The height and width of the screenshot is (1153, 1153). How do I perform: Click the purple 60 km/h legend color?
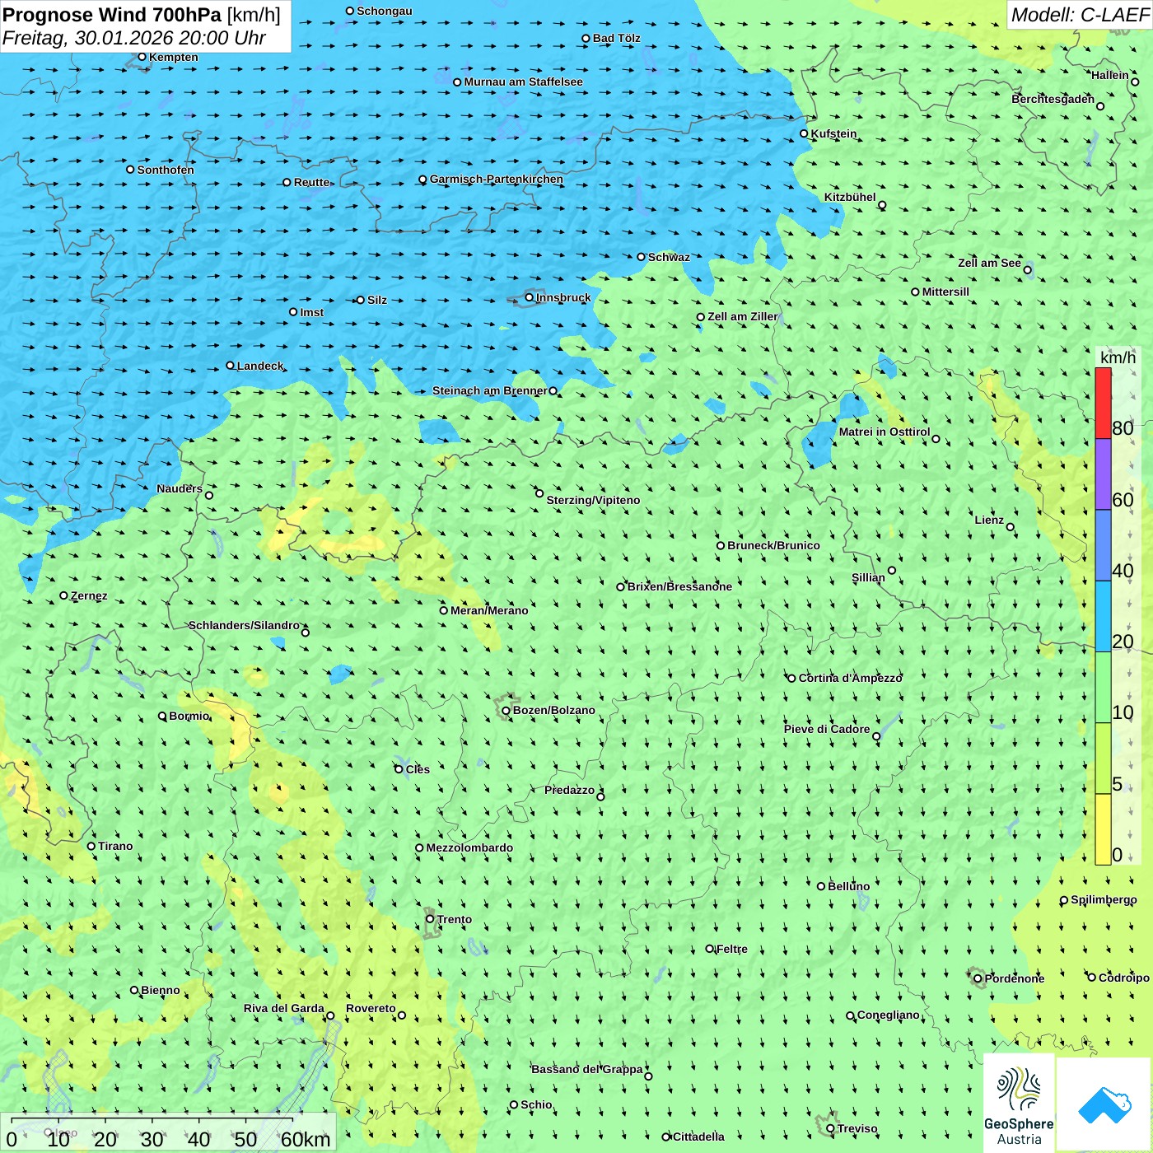point(1103,474)
